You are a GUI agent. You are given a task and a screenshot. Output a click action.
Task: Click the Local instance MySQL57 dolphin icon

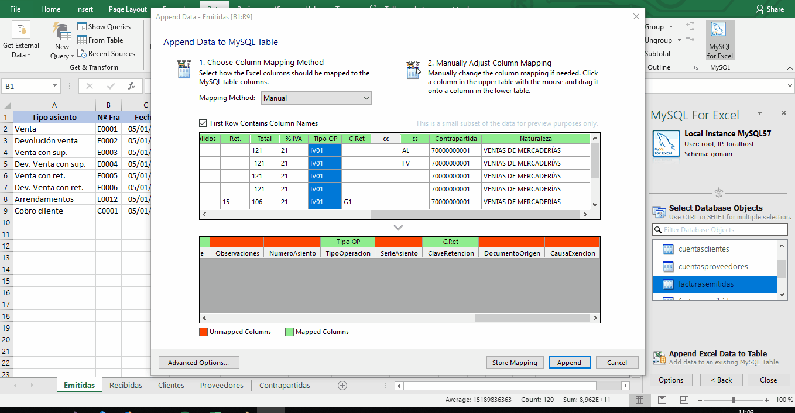665,144
